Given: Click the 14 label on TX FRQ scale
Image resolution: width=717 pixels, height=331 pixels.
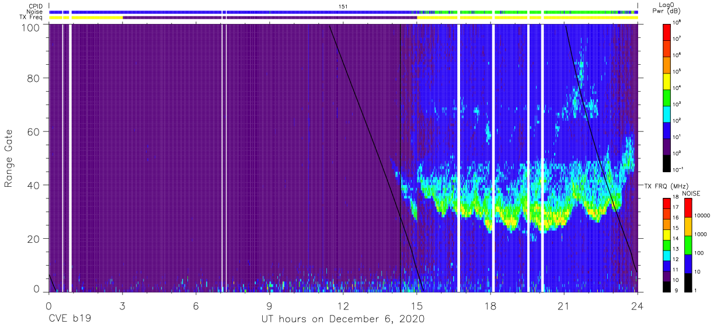Looking at the screenshot, I should (x=676, y=239).
